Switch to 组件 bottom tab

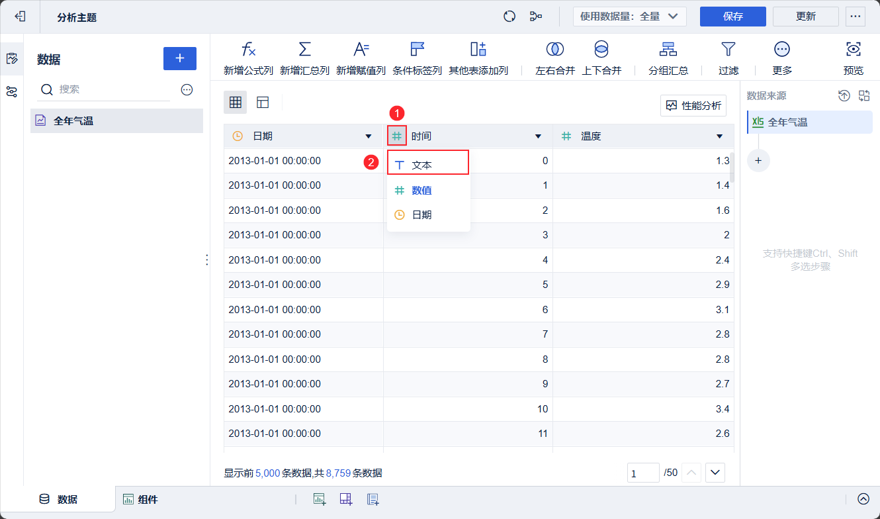coord(140,499)
